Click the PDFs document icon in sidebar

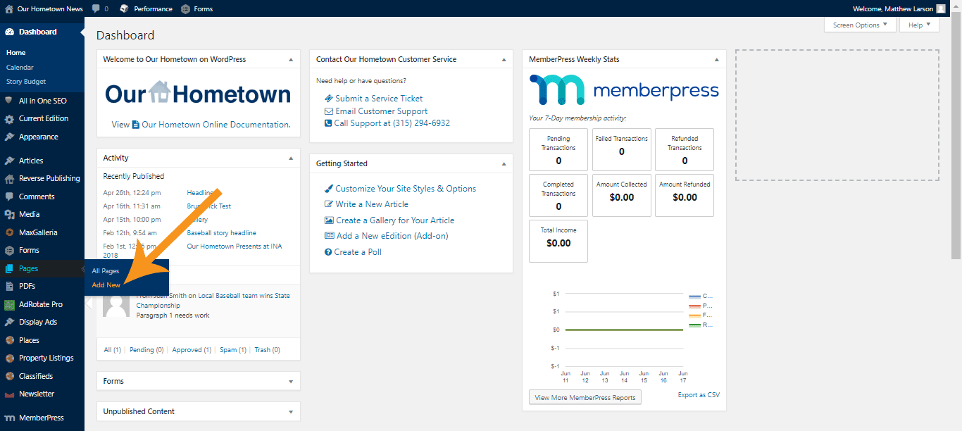(x=9, y=286)
